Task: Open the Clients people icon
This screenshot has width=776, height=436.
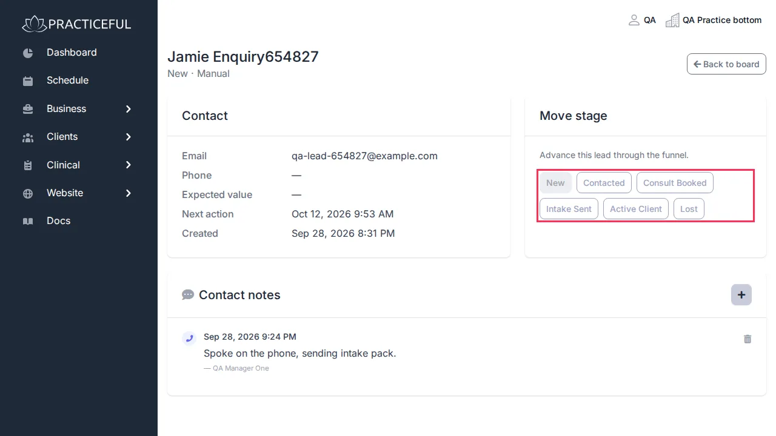Action: coord(28,137)
